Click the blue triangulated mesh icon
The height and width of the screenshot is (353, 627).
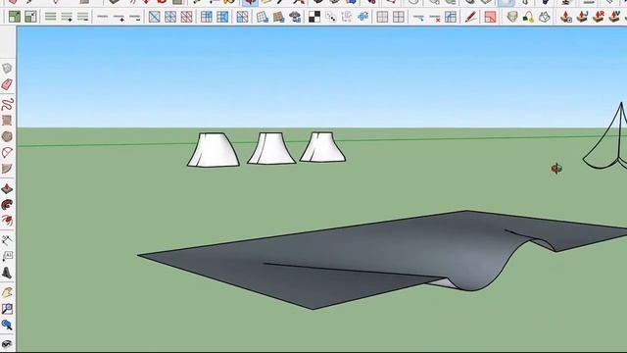click(242, 17)
